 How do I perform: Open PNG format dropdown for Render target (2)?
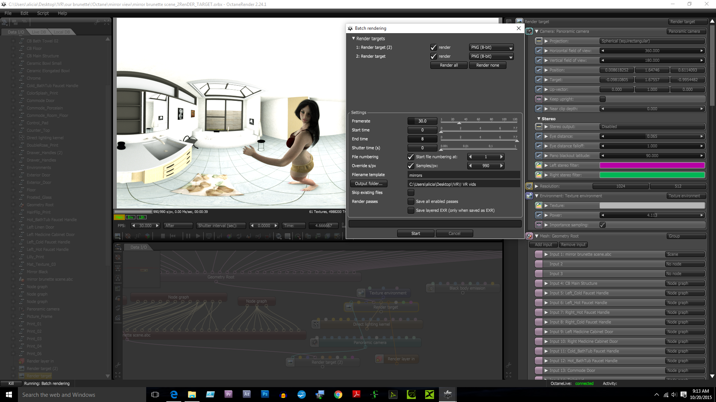click(491, 47)
